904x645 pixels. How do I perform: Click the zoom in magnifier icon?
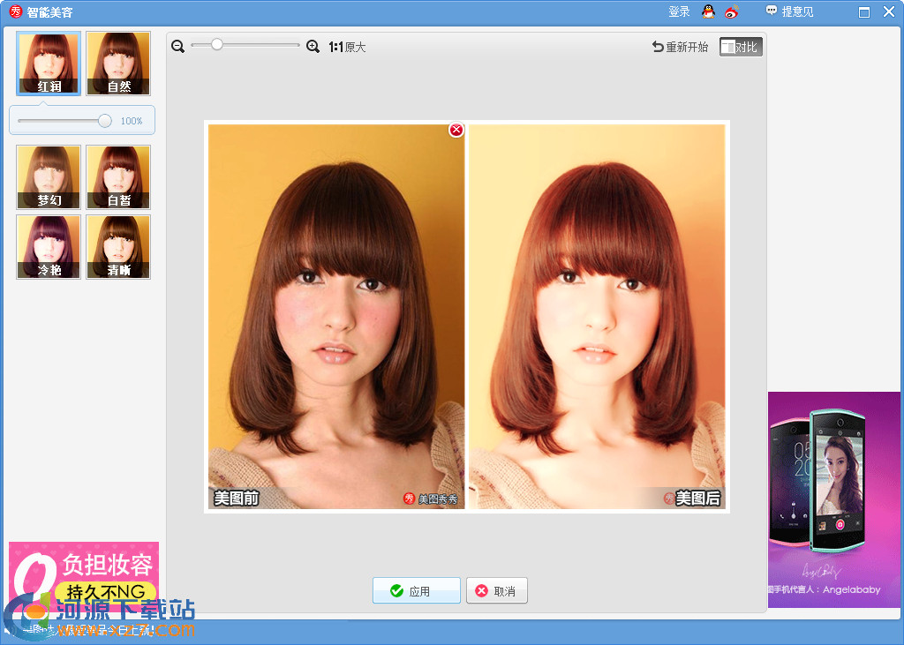point(313,47)
